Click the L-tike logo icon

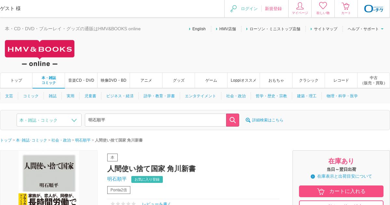374,8
